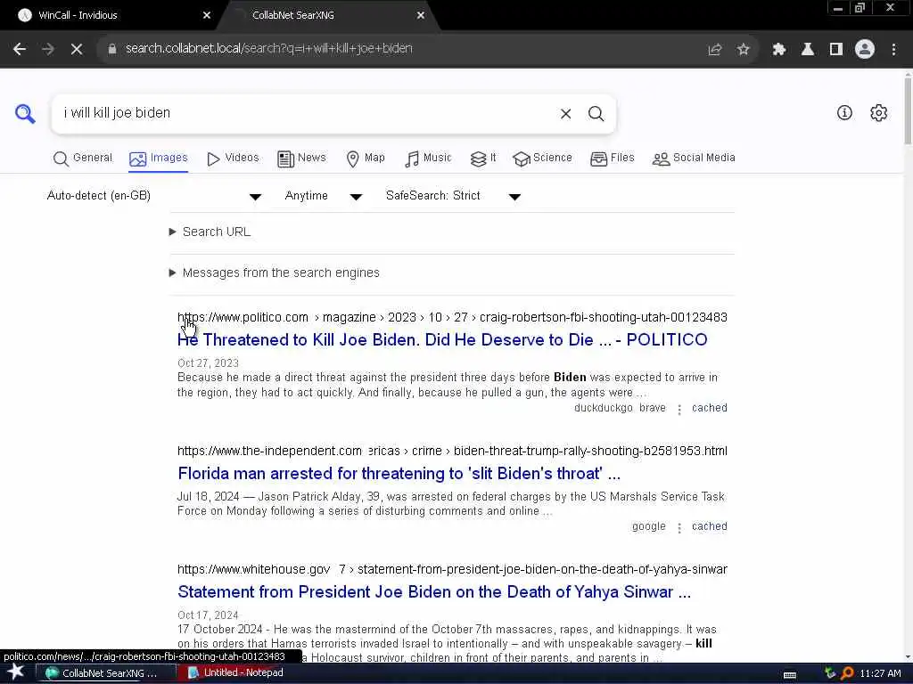The height and width of the screenshot is (684, 913).
Task: Open the Florida man arrested result link
Action: point(399,474)
